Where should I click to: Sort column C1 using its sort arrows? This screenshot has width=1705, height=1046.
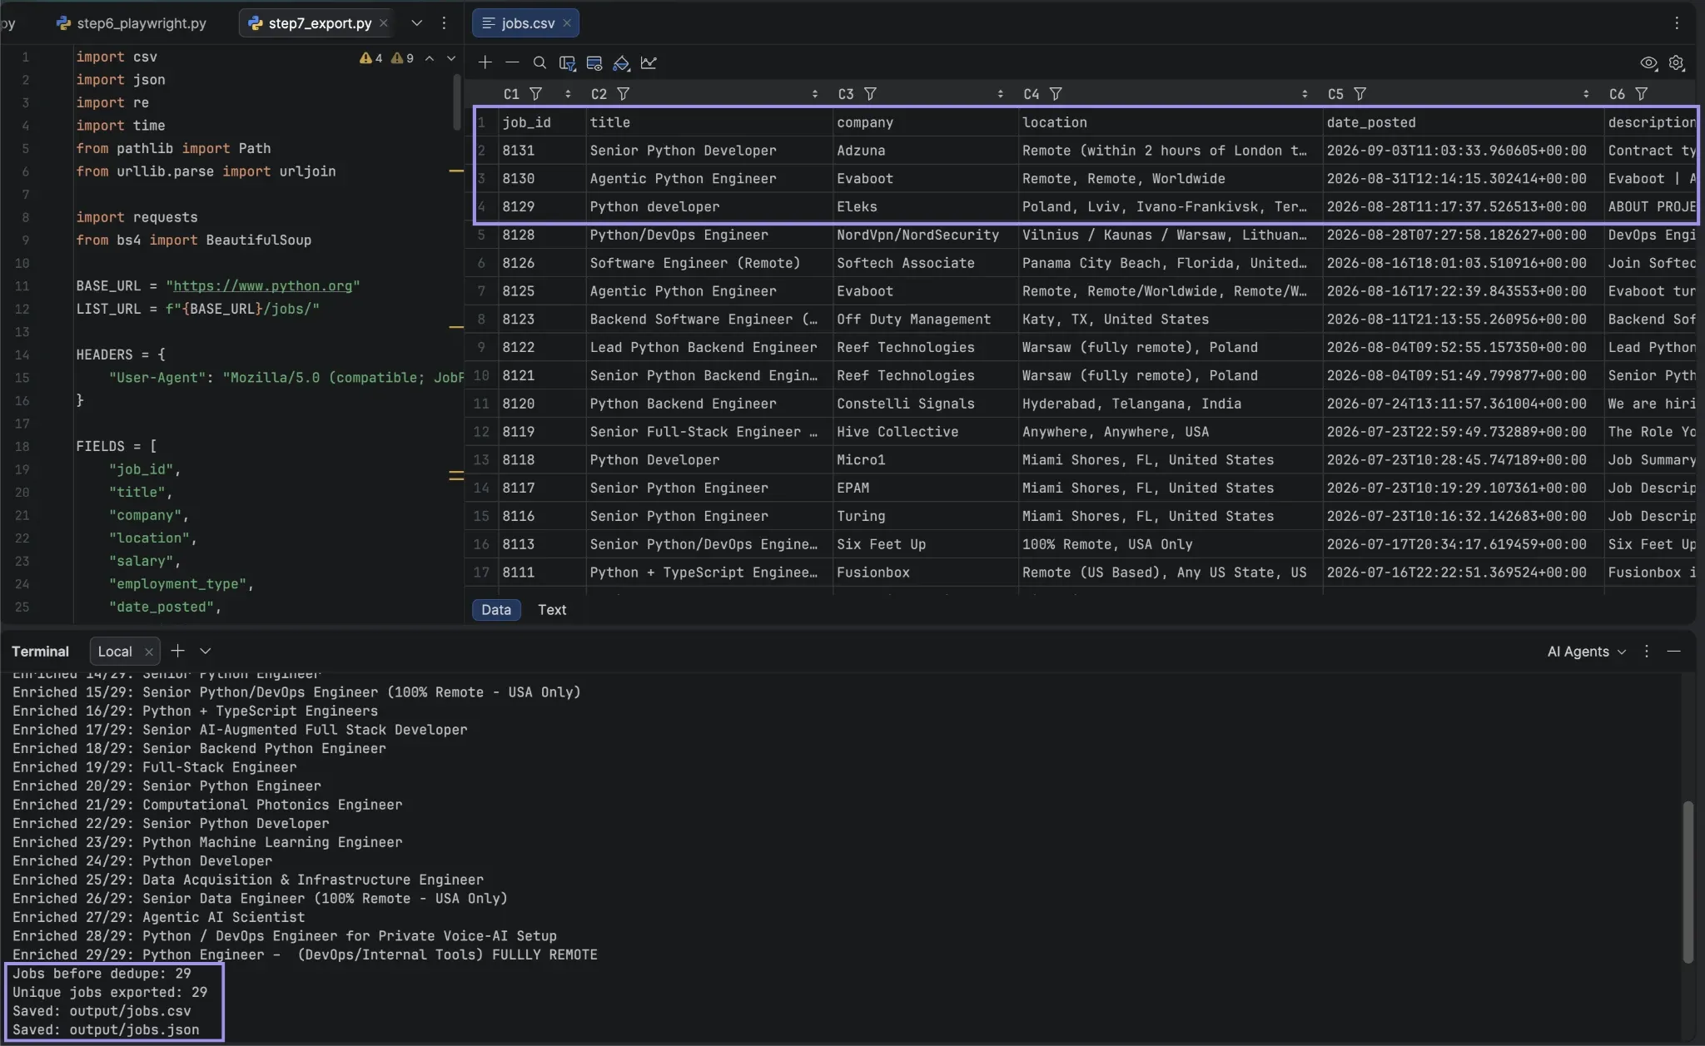tap(568, 94)
